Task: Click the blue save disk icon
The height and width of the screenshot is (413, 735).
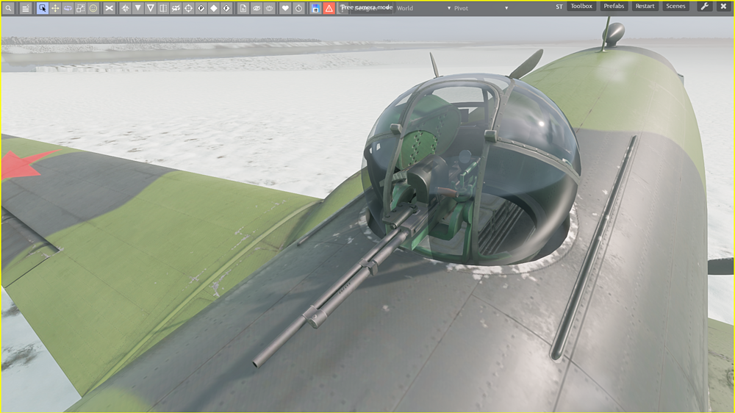Action: pyautogui.click(x=315, y=8)
